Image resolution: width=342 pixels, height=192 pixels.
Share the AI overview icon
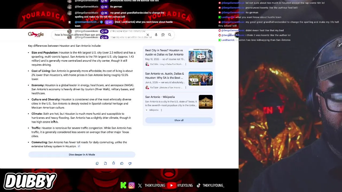click(114, 163)
